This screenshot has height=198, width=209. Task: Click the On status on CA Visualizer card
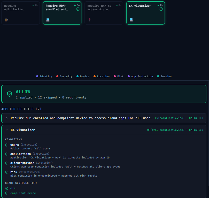160,5
